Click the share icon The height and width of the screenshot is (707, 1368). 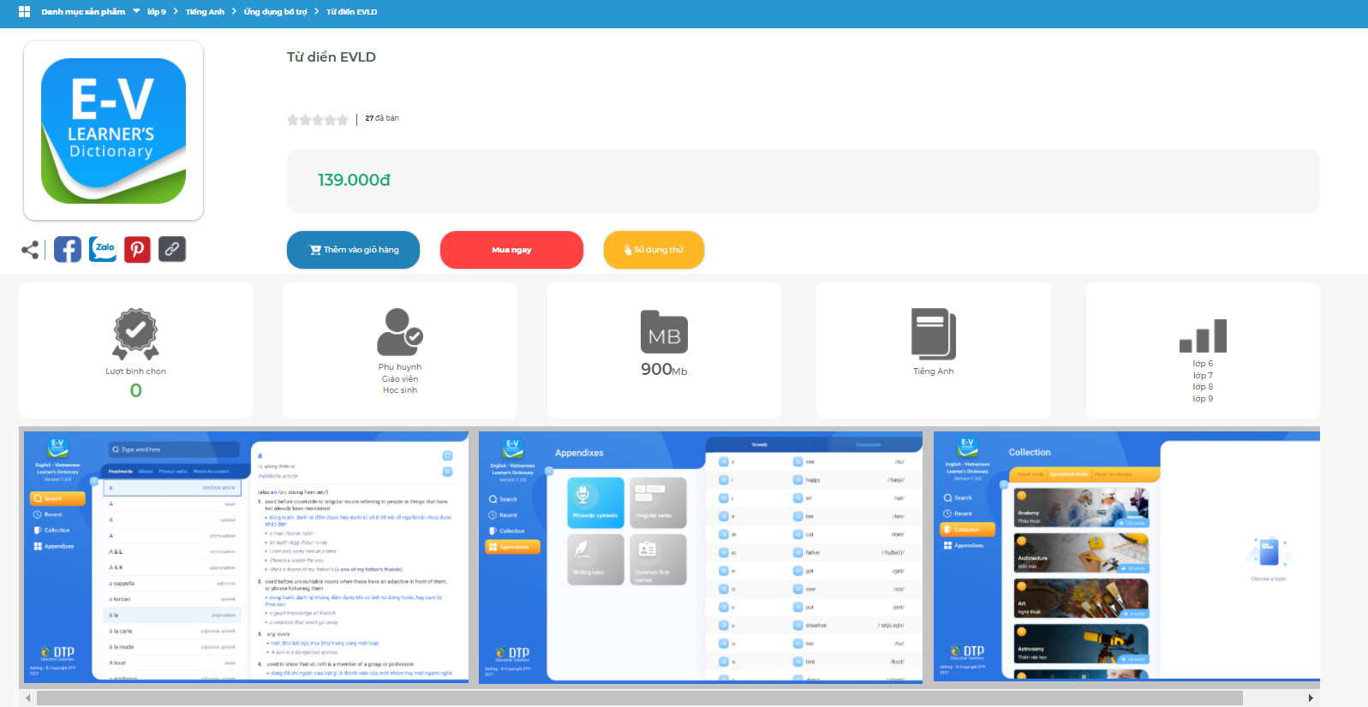click(30, 250)
